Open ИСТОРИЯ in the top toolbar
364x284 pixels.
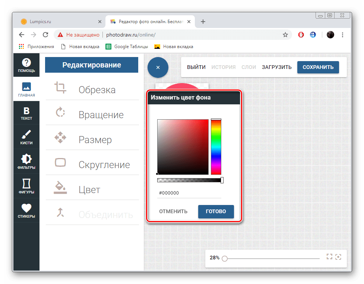pos(223,67)
